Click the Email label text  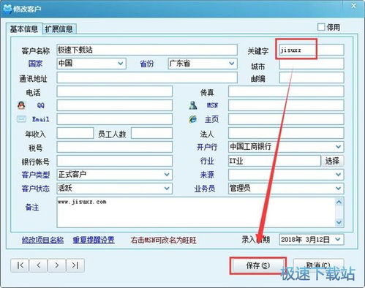point(41,119)
